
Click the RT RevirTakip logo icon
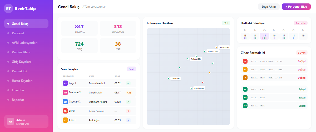8,8
